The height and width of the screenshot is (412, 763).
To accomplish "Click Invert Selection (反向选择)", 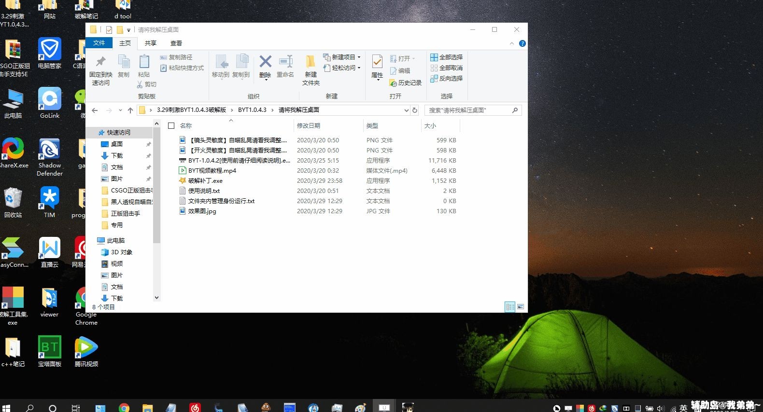I will pyautogui.click(x=447, y=78).
